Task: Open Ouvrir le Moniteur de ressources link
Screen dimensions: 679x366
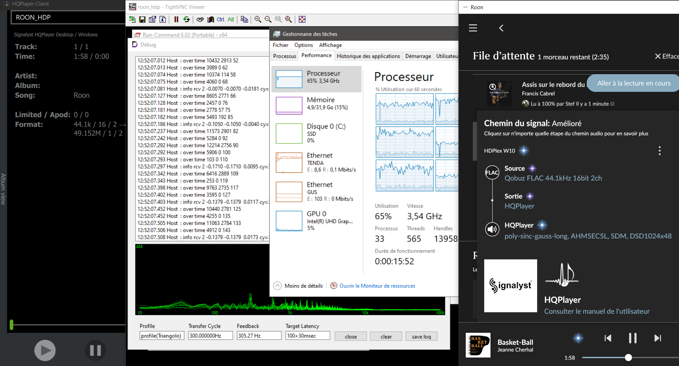Action: click(377, 286)
